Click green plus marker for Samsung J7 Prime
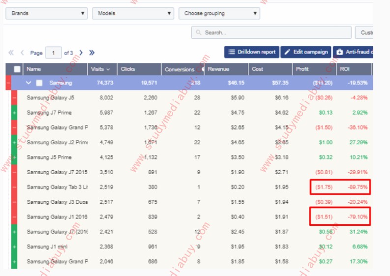Viewport: 390px width, 276px height. [x=14, y=113]
